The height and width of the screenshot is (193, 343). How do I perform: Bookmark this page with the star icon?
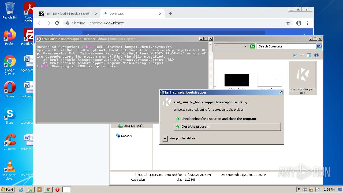[288, 23]
